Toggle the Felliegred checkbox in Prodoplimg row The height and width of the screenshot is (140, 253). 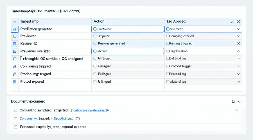pos(95,74)
